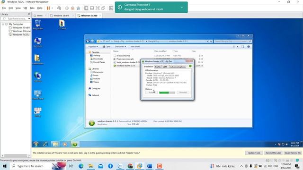Select the CT win 7 desktop folder

click(x=62, y=25)
